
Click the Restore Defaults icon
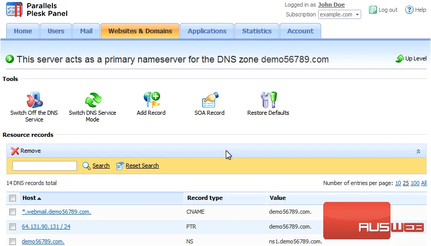pyautogui.click(x=268, y=99)
